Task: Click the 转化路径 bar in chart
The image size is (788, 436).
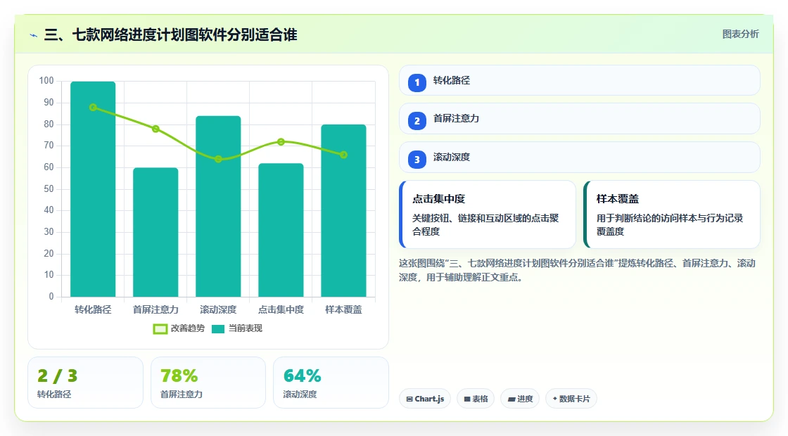Action: coord(93,189)
